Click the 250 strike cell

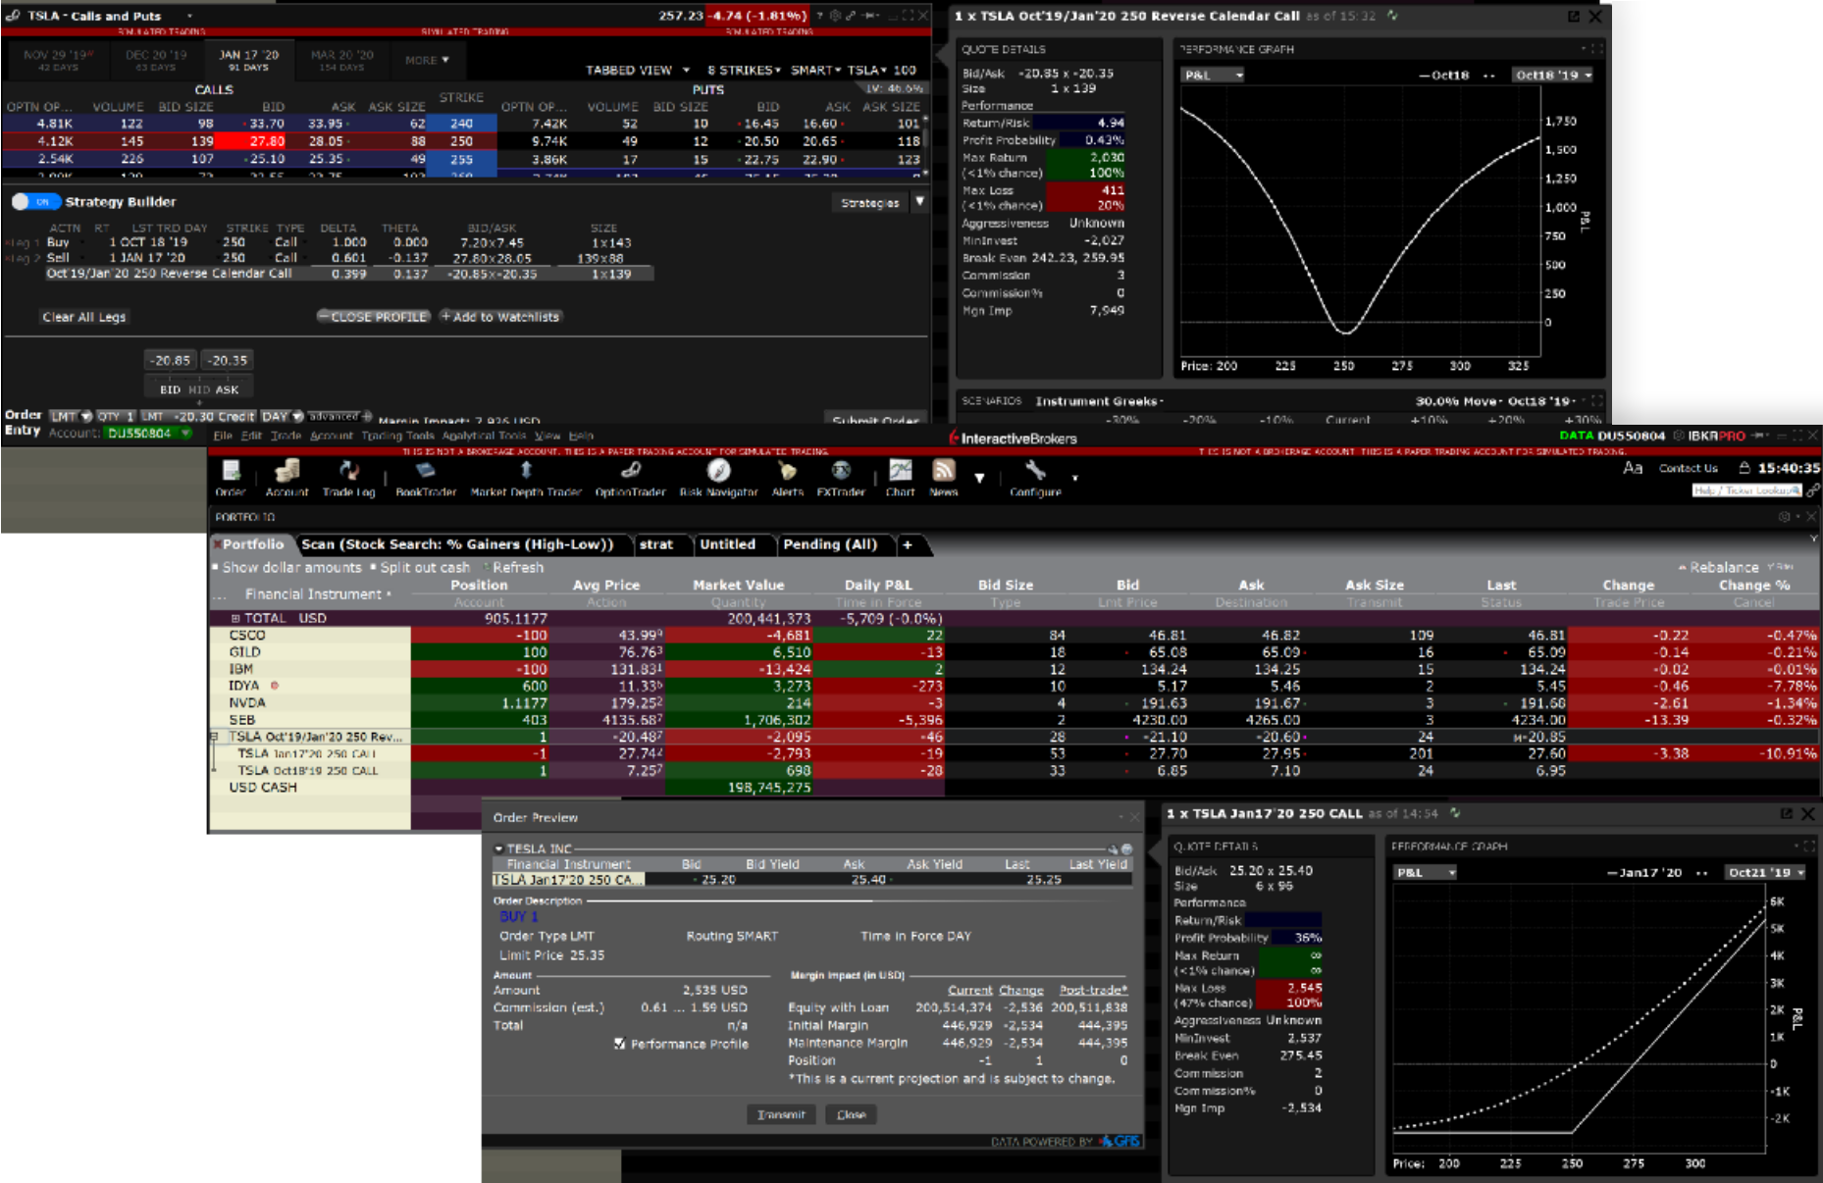(461, 141)
